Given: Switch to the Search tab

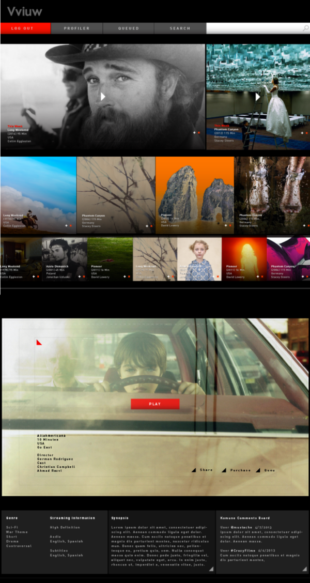Looking at the screenshot, I should click(x=180, y=28).
